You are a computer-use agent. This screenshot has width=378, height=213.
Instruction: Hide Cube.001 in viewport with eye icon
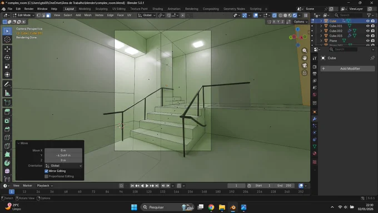367,26
